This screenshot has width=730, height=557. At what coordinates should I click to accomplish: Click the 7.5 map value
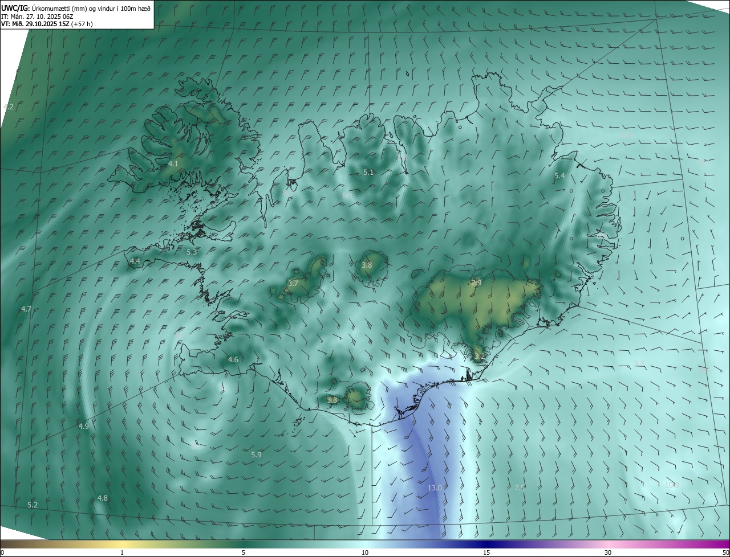click(x=520, y=488)
